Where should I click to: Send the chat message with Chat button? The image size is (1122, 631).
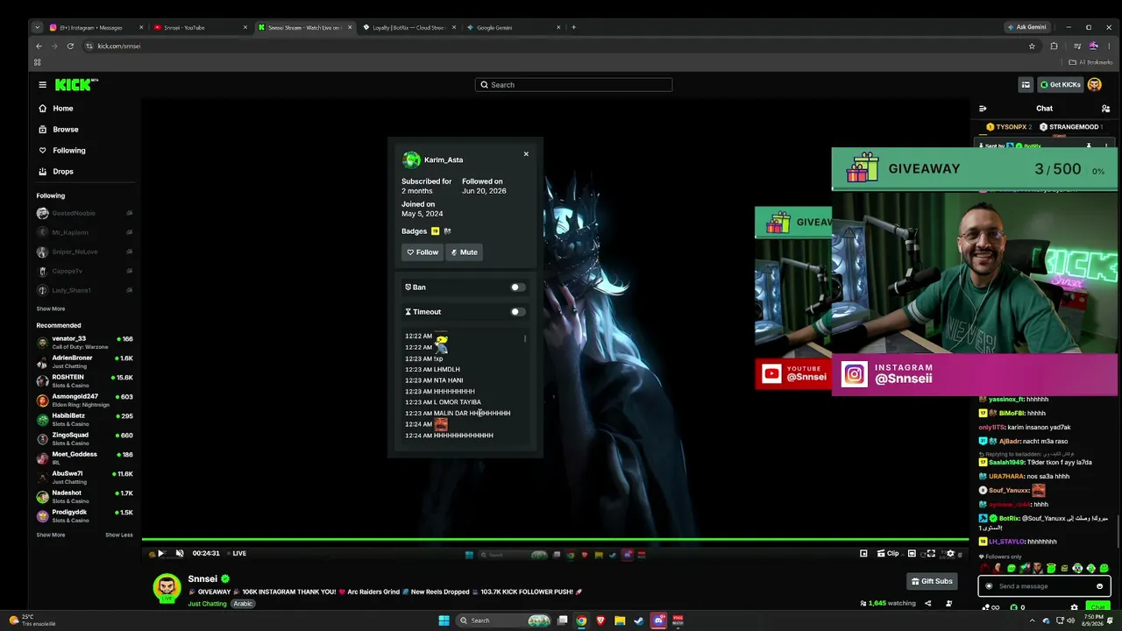tap(1097, 607)
